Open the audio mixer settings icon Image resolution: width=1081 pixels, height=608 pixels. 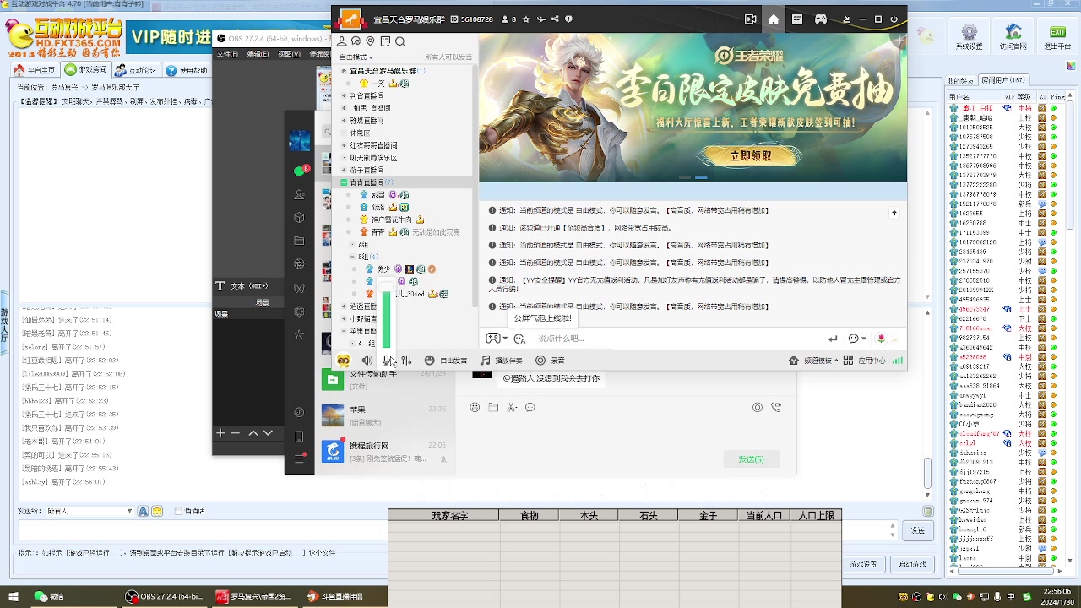pyautogui.click(x=406, y=361)
